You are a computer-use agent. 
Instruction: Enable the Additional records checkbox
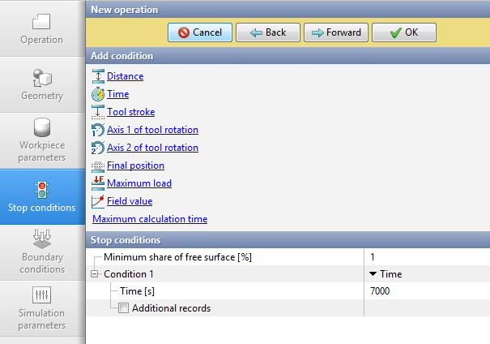123,308
